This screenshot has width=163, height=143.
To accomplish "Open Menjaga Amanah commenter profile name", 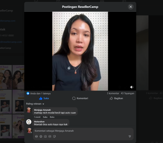I will tap(42, 110).
